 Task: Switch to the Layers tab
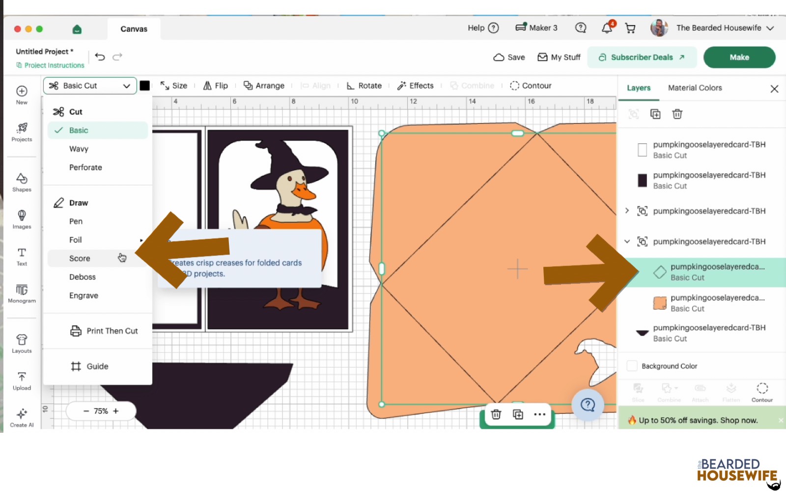639,88
